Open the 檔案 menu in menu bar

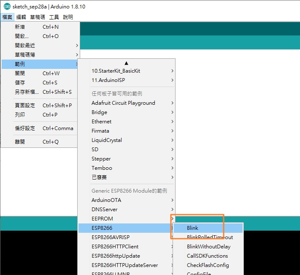7,17
